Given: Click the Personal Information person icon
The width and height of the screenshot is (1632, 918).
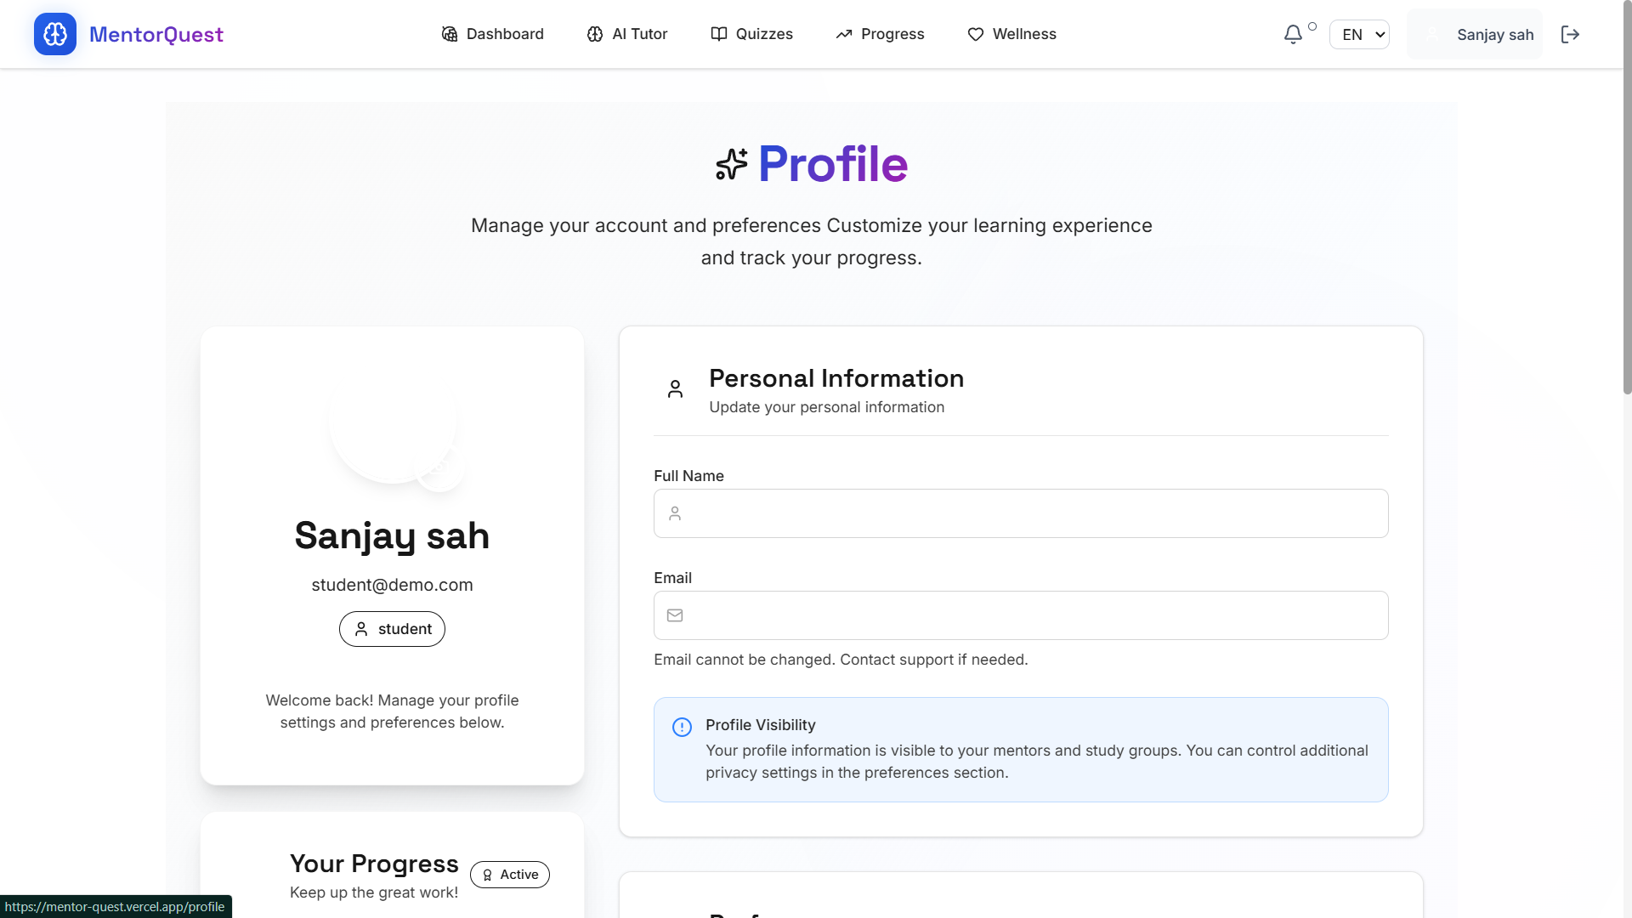Looking at the screenshot, I should pyautogui.click(x=675, y=389).
